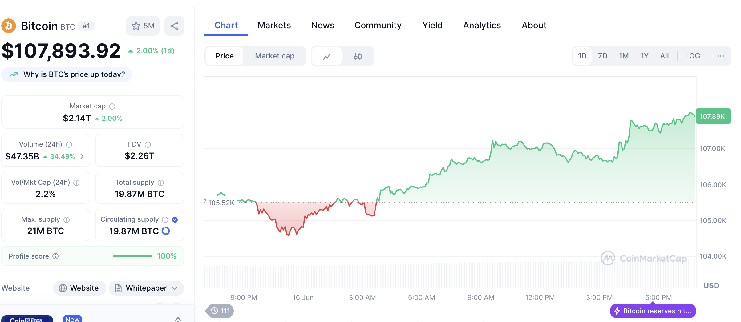Switch to the Analytics tab
Screen dimensions: 741x322
(482, 25)
